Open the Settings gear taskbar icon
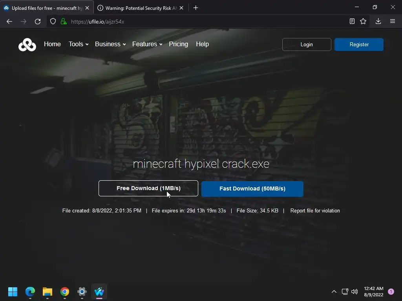402x301 pixels. point(82,292)
